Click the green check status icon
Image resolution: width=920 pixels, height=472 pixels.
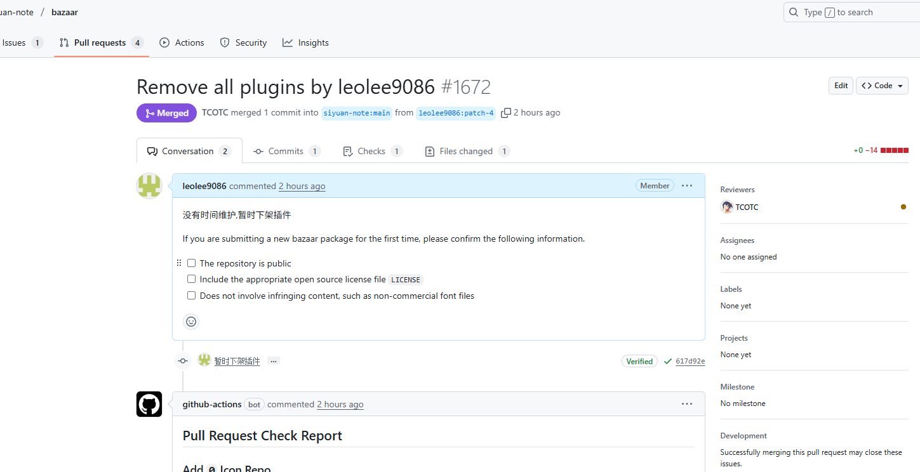coord(667,362)
